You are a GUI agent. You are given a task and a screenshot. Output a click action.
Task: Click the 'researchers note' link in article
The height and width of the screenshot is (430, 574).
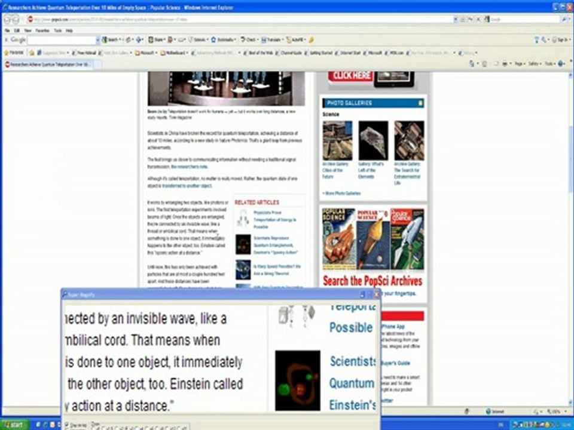pos(190,167)
